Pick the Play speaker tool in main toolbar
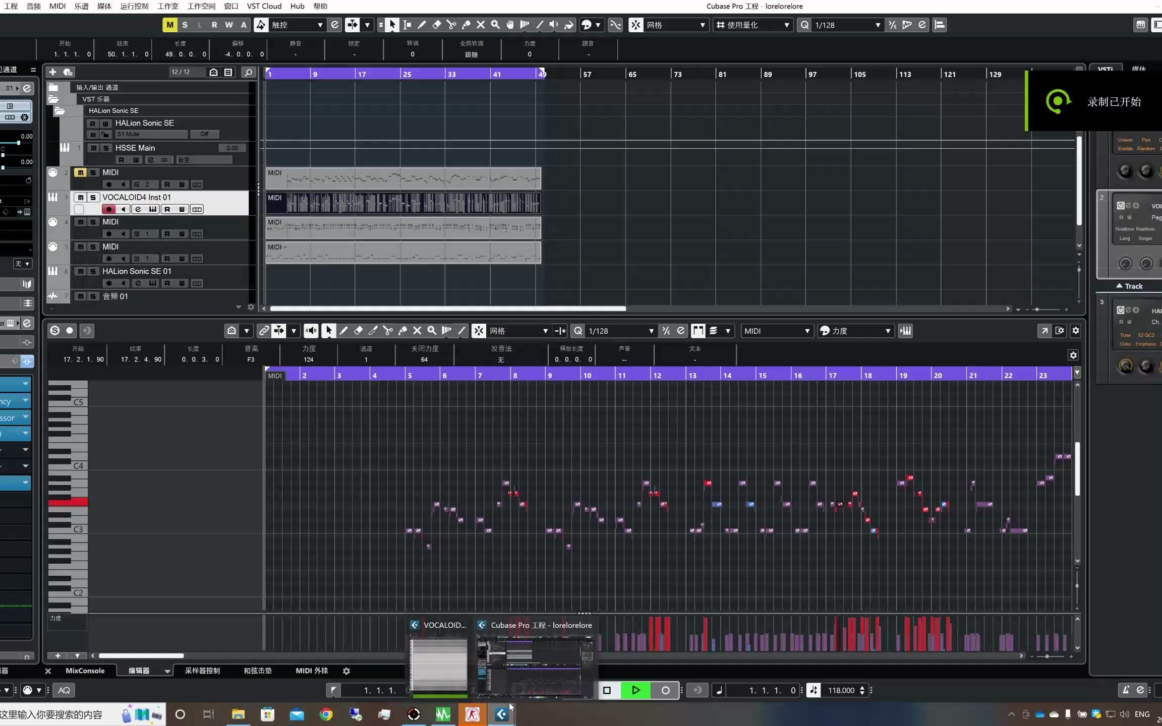The image size is (1162, 726). coord(554,25)
